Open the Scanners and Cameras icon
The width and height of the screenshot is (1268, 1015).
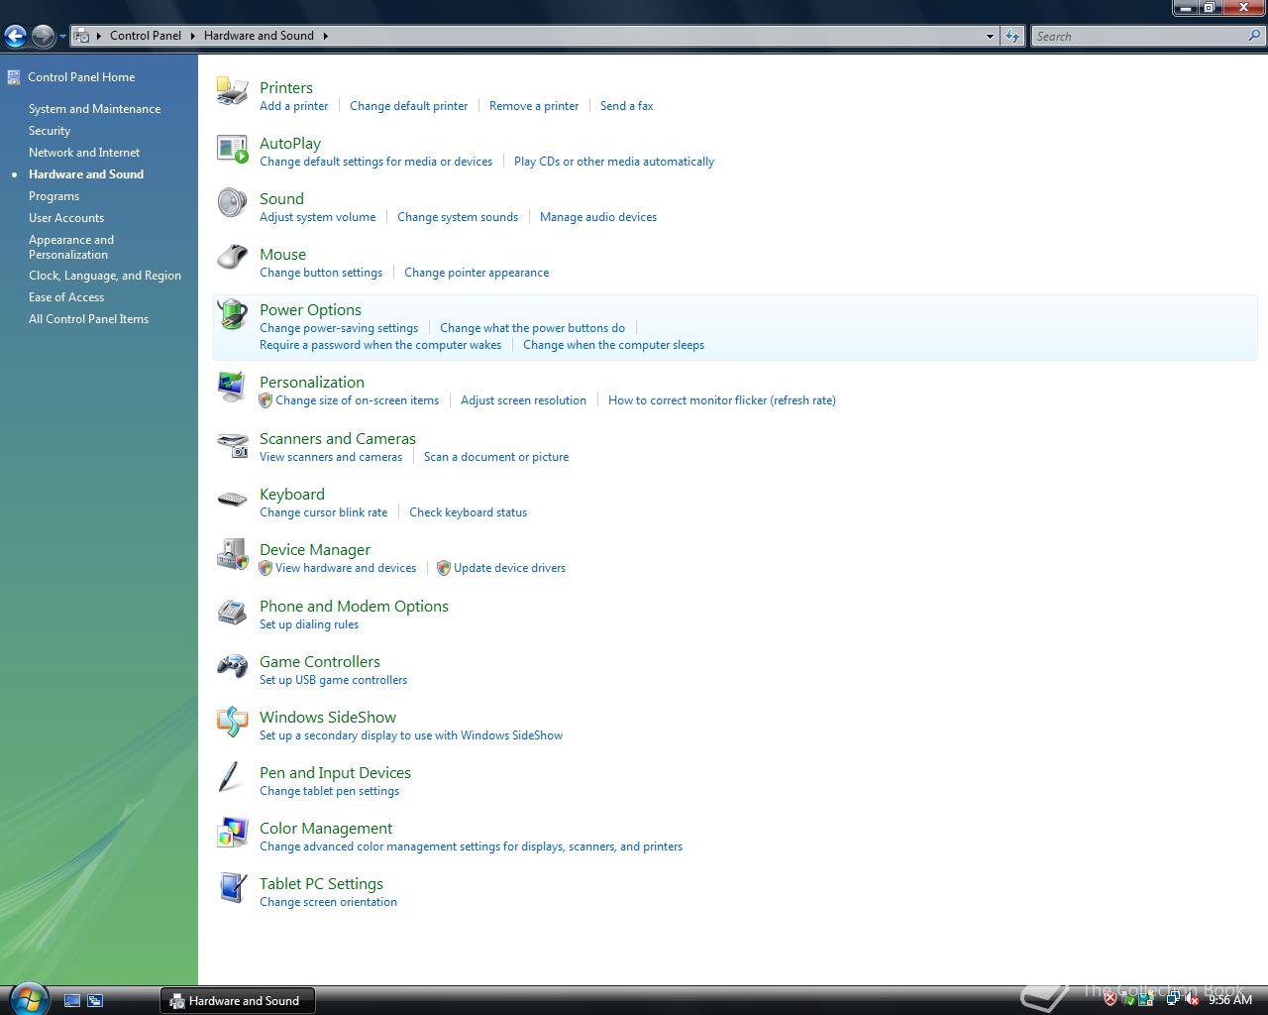[232, 444]
